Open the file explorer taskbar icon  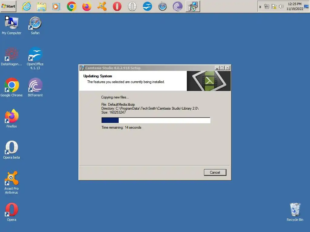pyautogui.click(x=41, y=7)
